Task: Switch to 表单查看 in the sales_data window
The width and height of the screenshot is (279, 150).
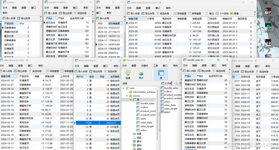Action: tap(195, 14)
